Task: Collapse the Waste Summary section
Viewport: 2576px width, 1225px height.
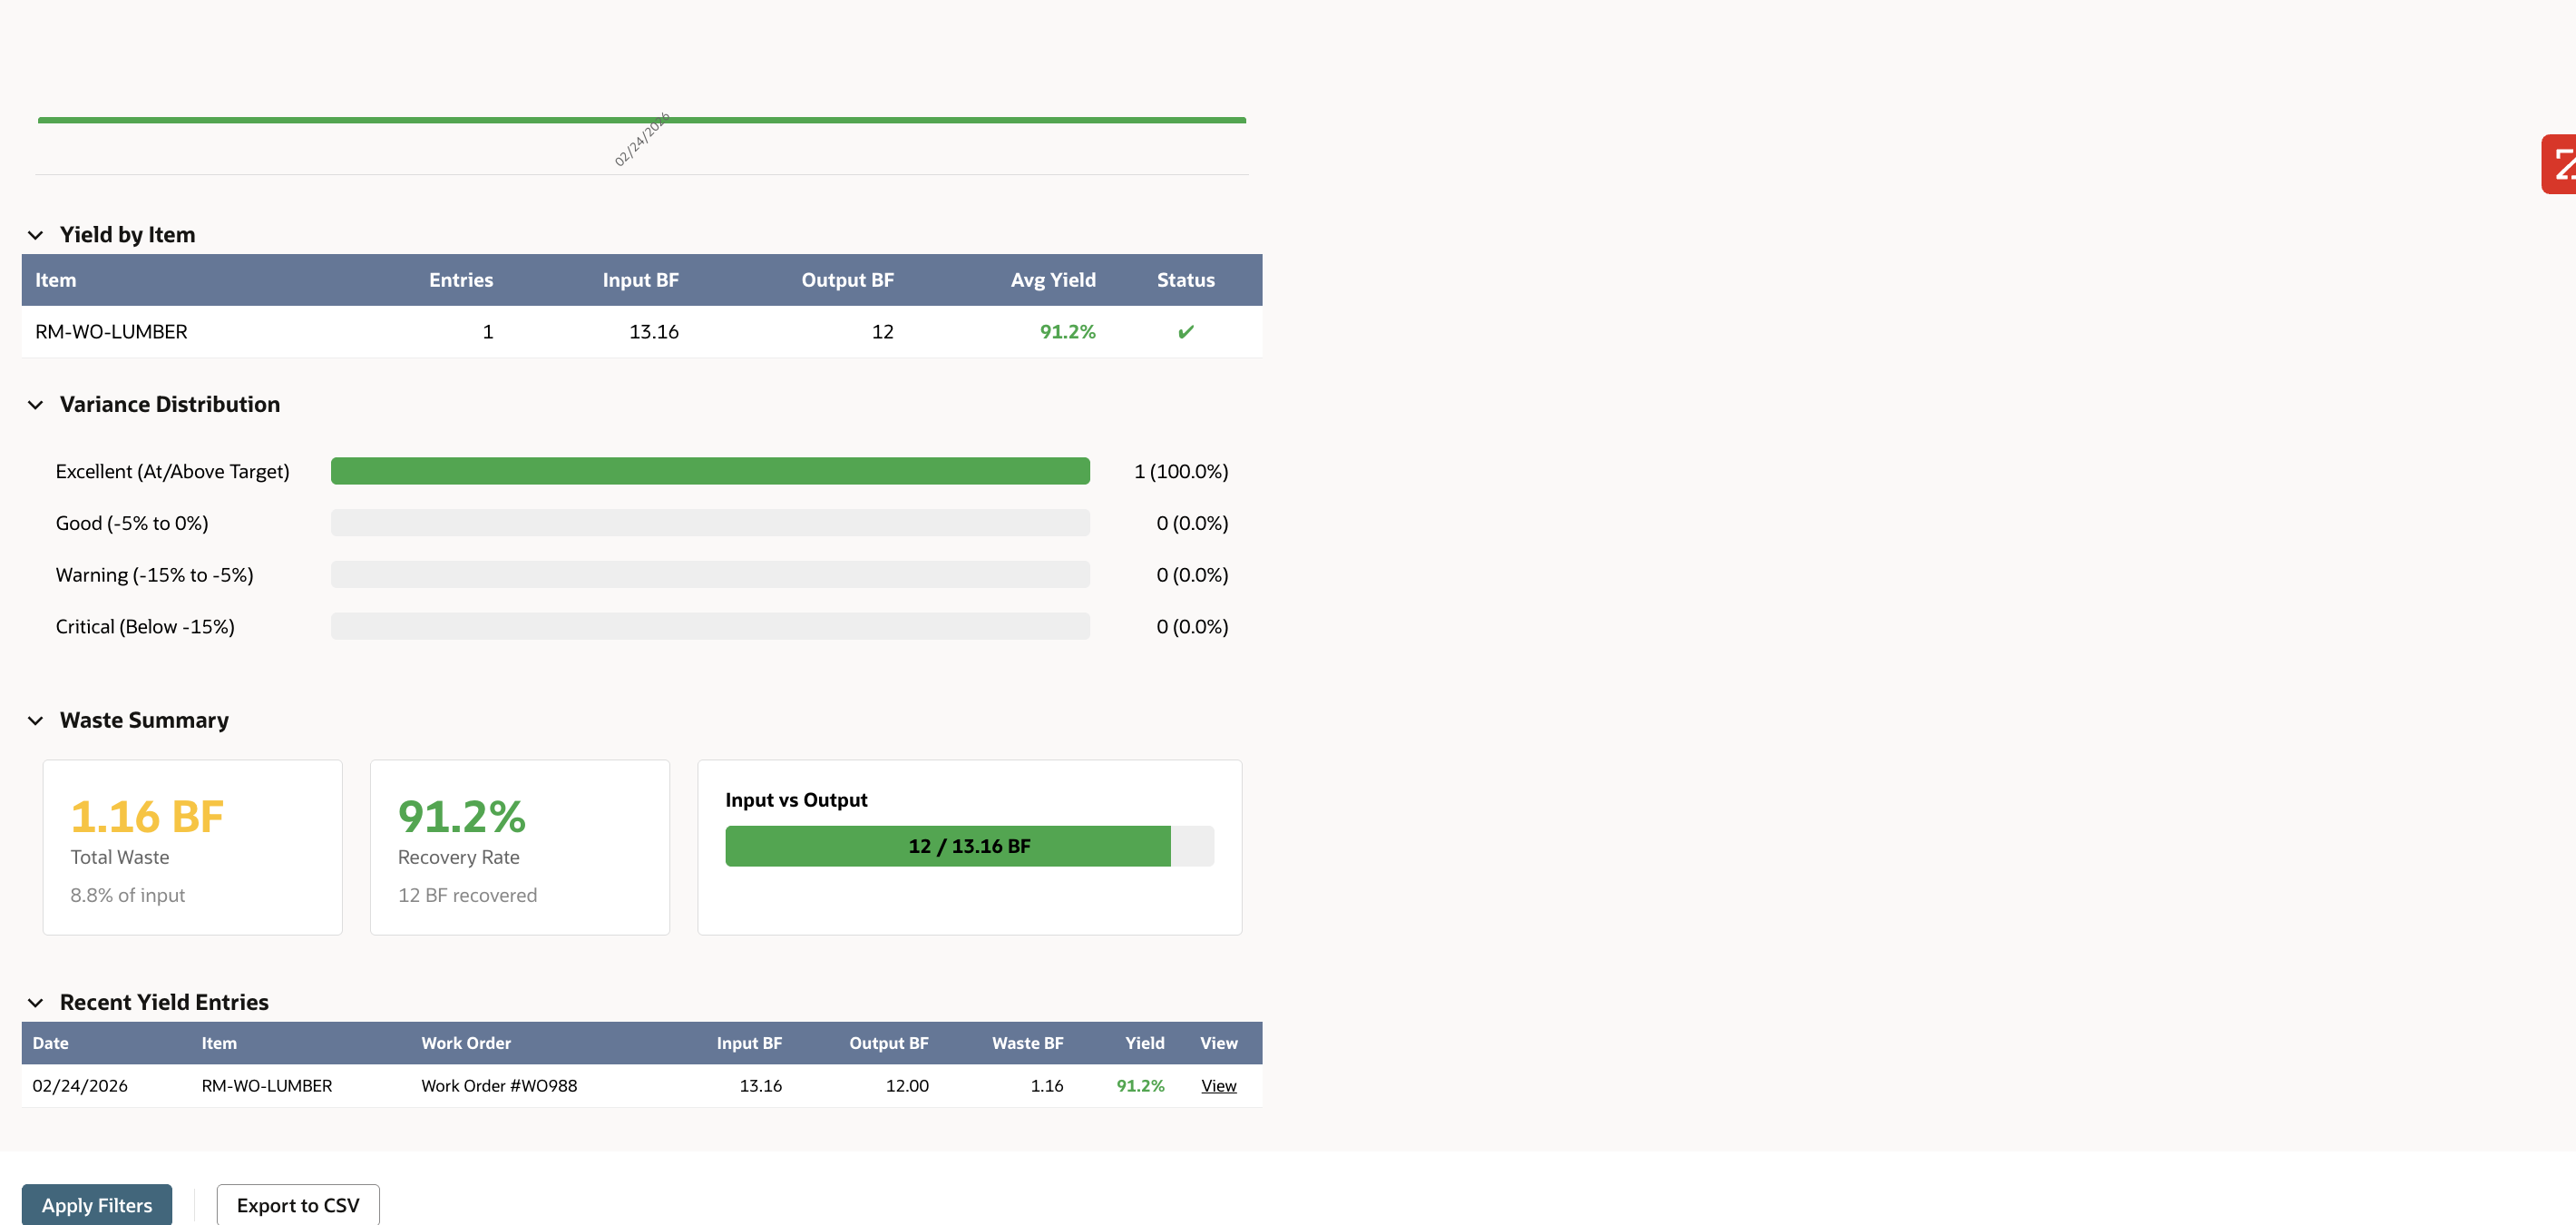Action: tap(36, 720)
